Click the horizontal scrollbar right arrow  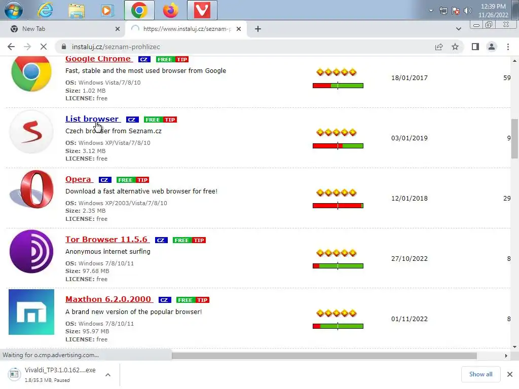[x=506, y=356]
